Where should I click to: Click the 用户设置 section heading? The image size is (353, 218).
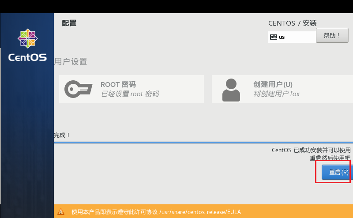[71, 61]
